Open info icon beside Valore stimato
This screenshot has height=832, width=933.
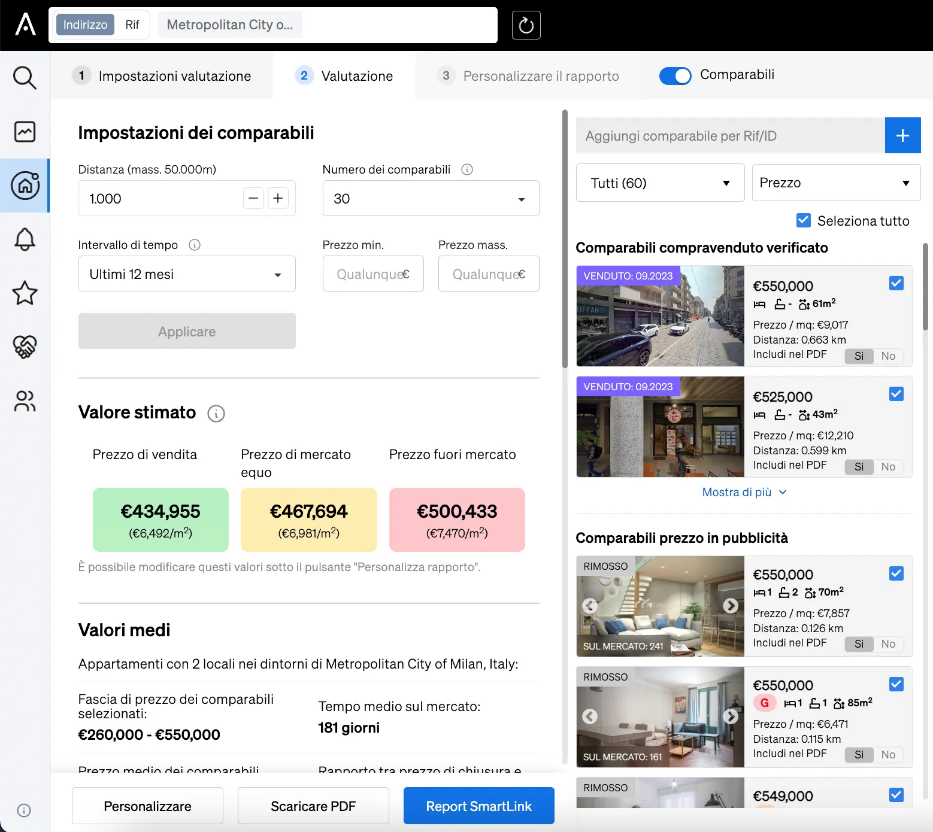coord(216,414)
